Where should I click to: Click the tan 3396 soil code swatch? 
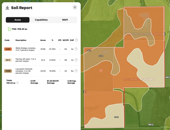tap(8, 71)
